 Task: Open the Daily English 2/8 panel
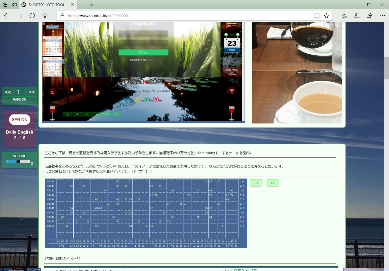pyautogui.click(x=19, y=135)
